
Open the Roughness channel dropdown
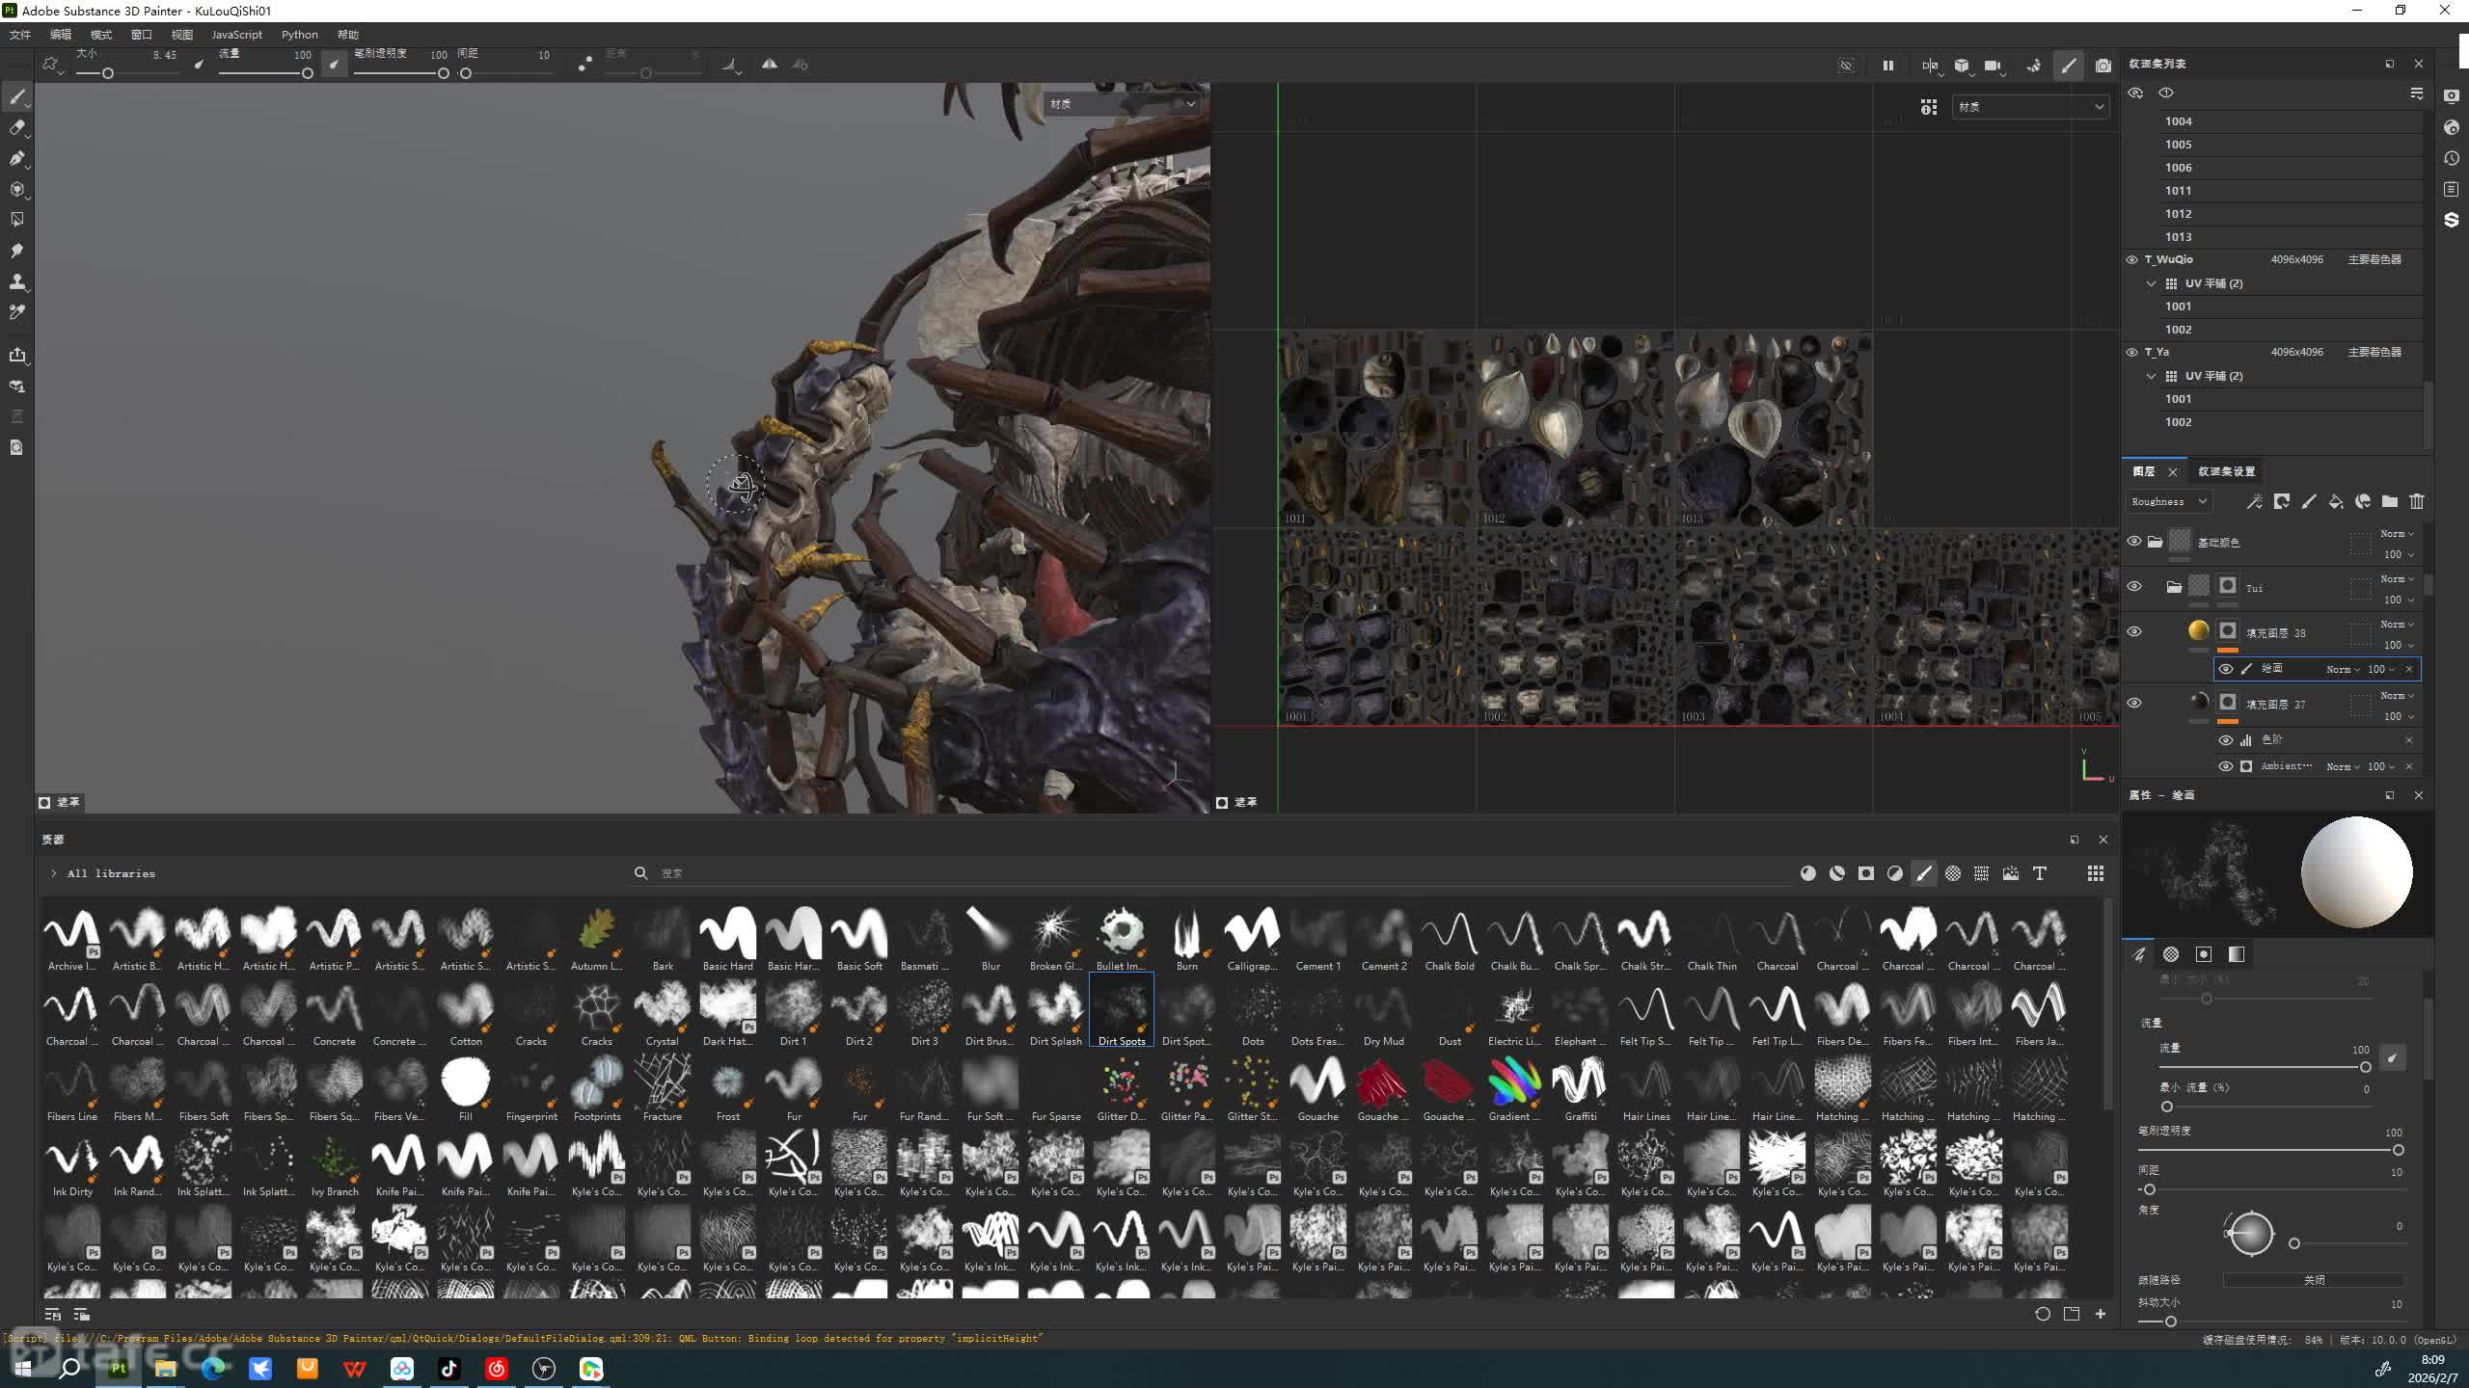tap(2168, 501)
